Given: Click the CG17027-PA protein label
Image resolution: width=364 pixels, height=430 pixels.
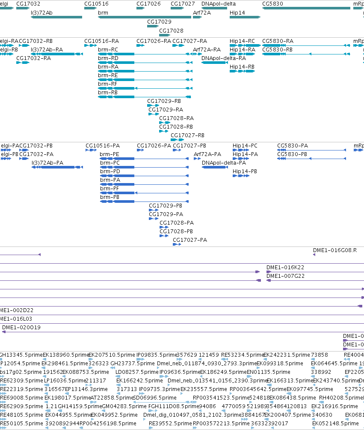Looking at the screenshot, I should (x=190, y=240).
